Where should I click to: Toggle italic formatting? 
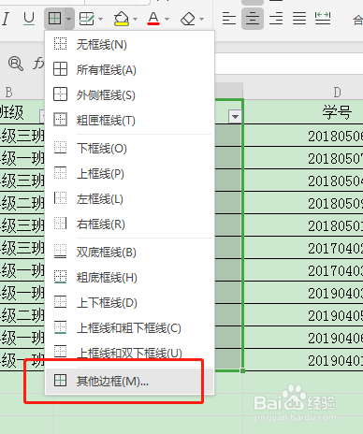pos(6,20)
